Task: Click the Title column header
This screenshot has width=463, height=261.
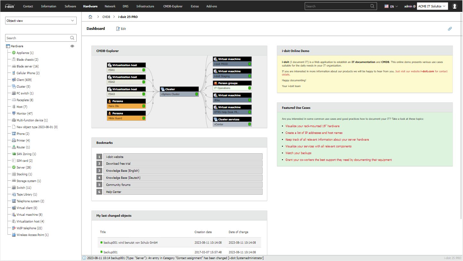Action: 103,232
